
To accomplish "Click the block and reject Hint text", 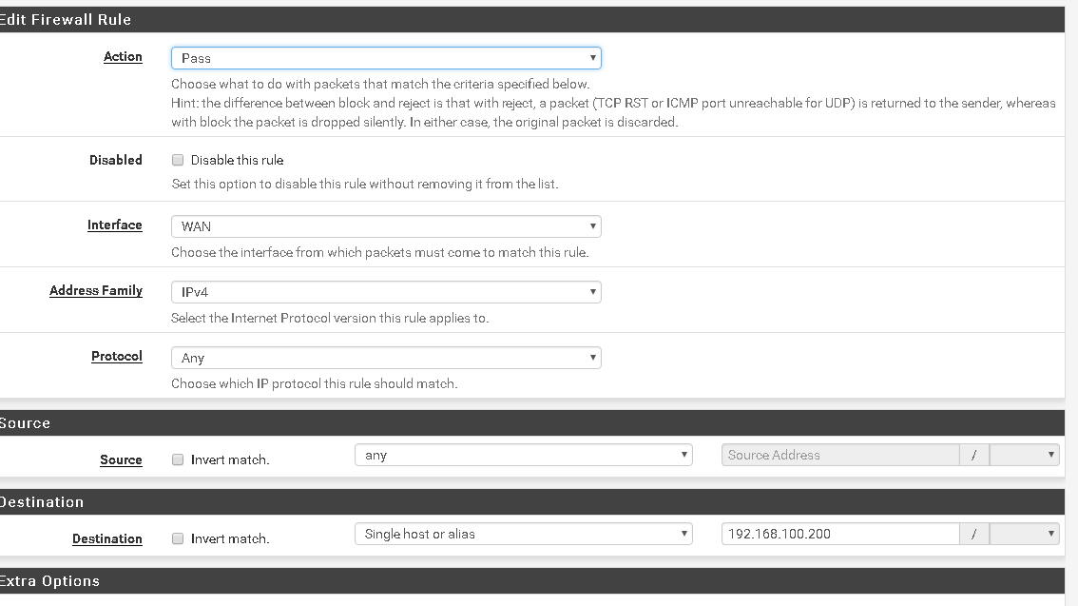I will [x=613, y=112].
